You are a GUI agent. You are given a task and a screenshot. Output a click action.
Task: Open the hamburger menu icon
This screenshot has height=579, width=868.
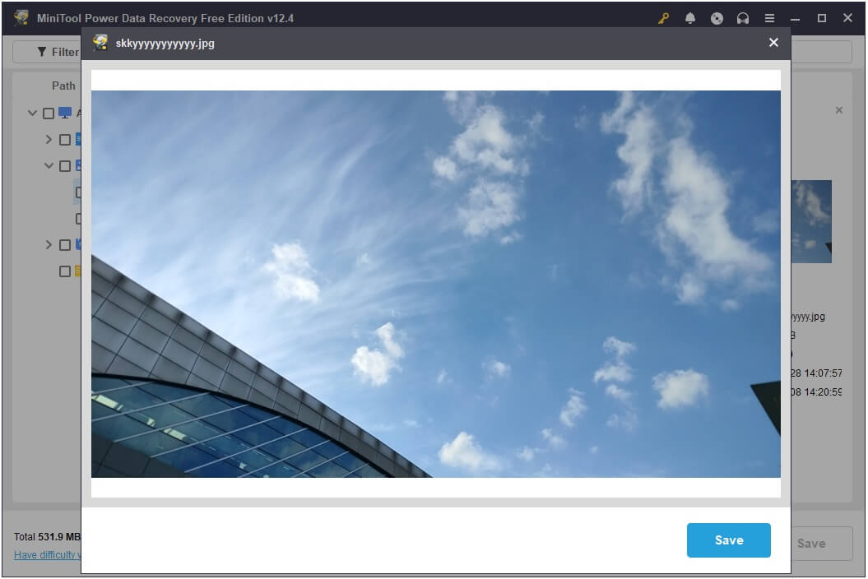[769, 18]
